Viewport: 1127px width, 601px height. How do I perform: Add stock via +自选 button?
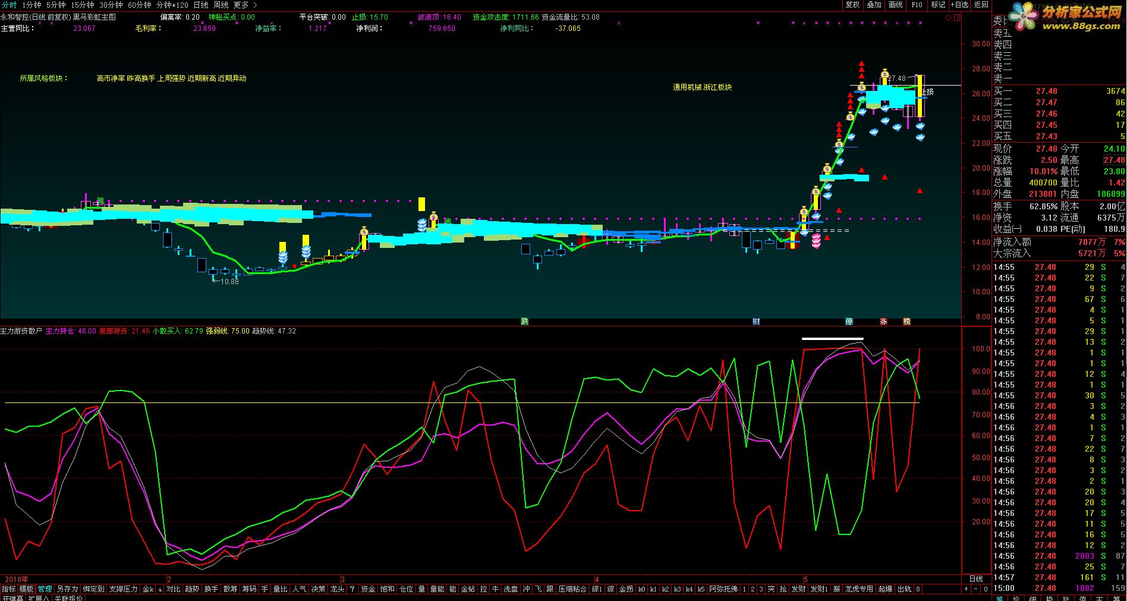click(x=960, y=5)
